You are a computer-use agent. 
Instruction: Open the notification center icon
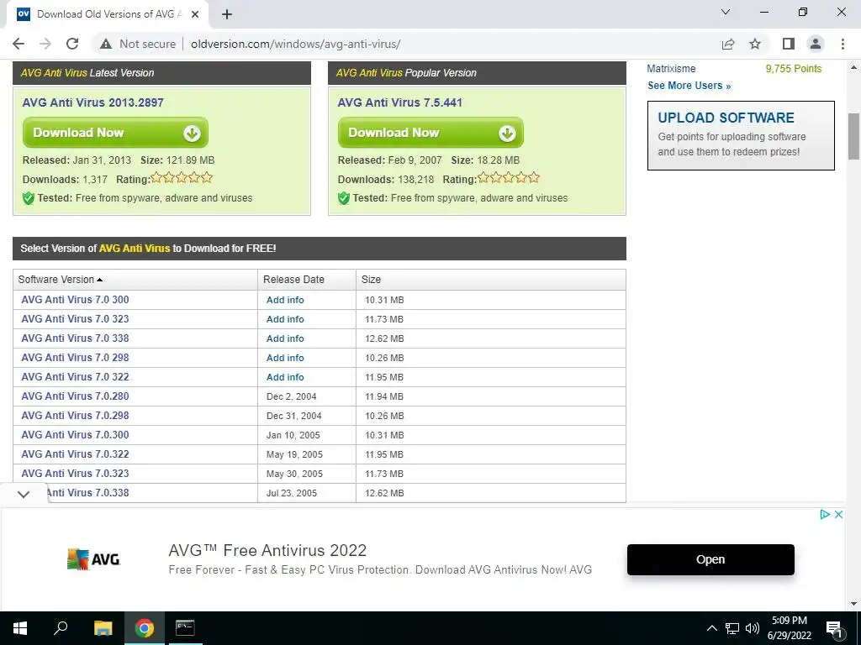pyautogui.click(x=834, y=629)
